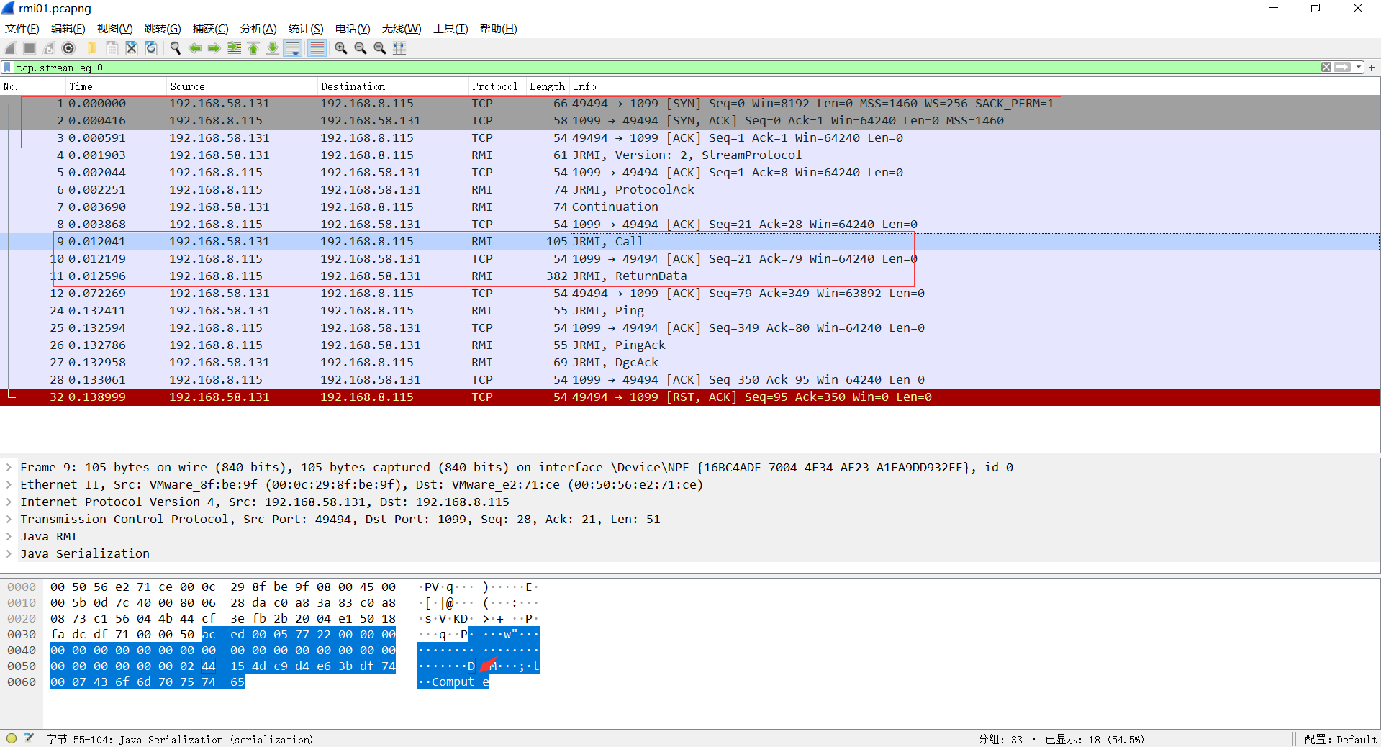Sort by the Destination column header
Image resolution: width=1381 pixels, height=747 pixels.
point(393,86)
